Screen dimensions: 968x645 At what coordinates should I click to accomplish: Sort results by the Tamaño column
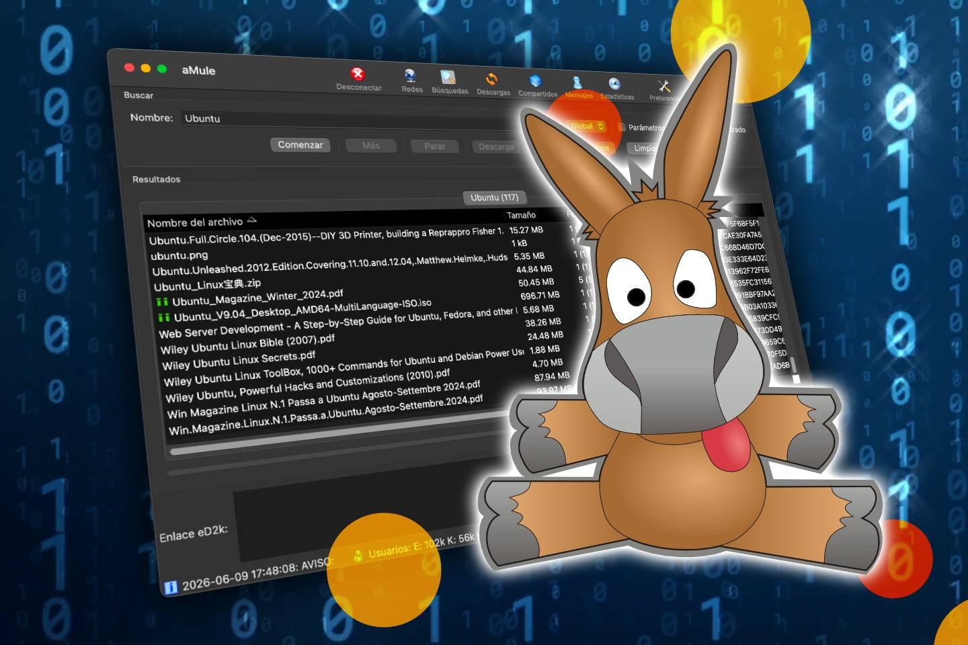pos(521,215)
